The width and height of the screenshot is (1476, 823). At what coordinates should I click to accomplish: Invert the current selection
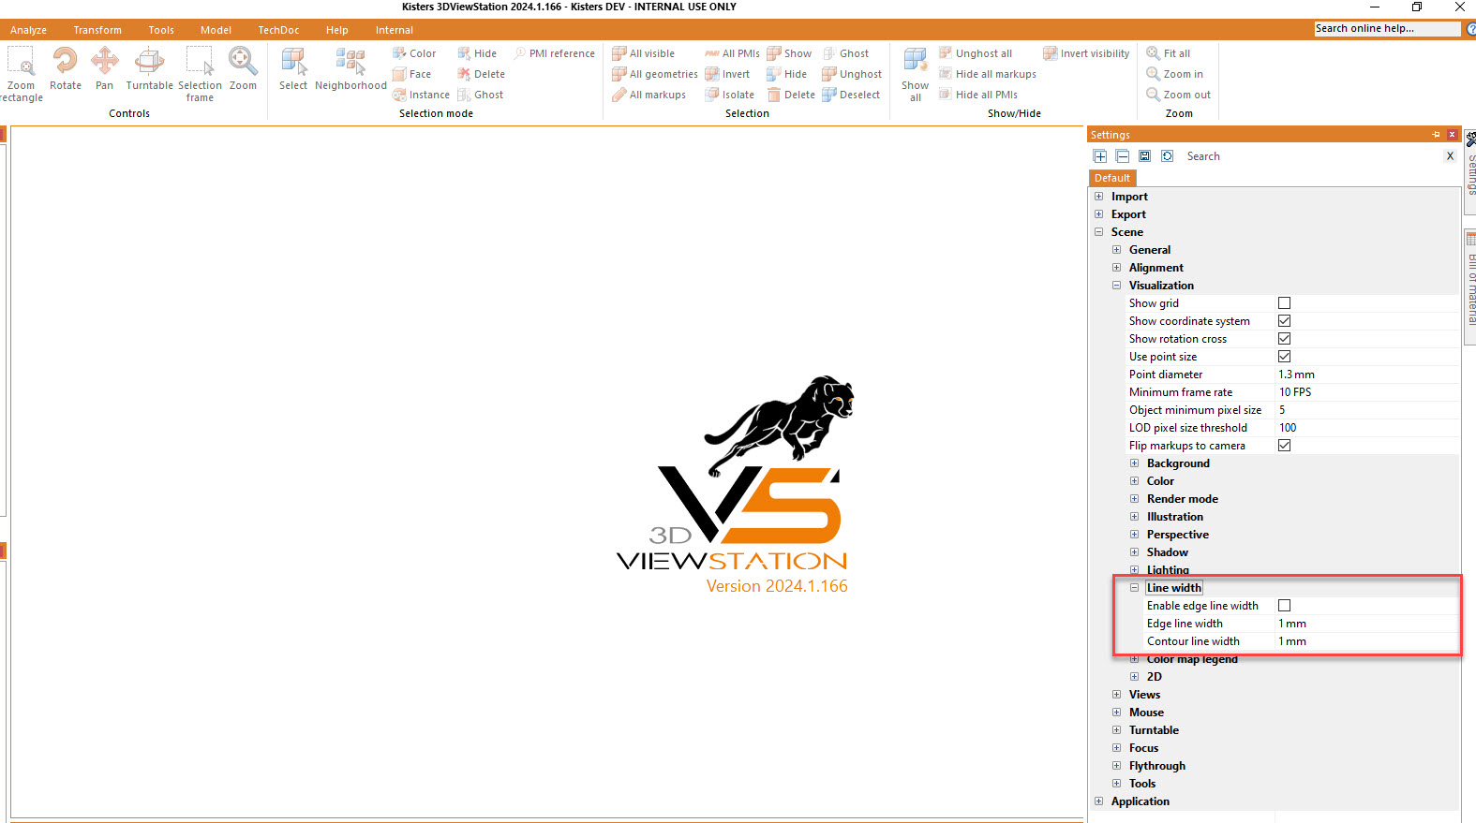coord(727,74)
